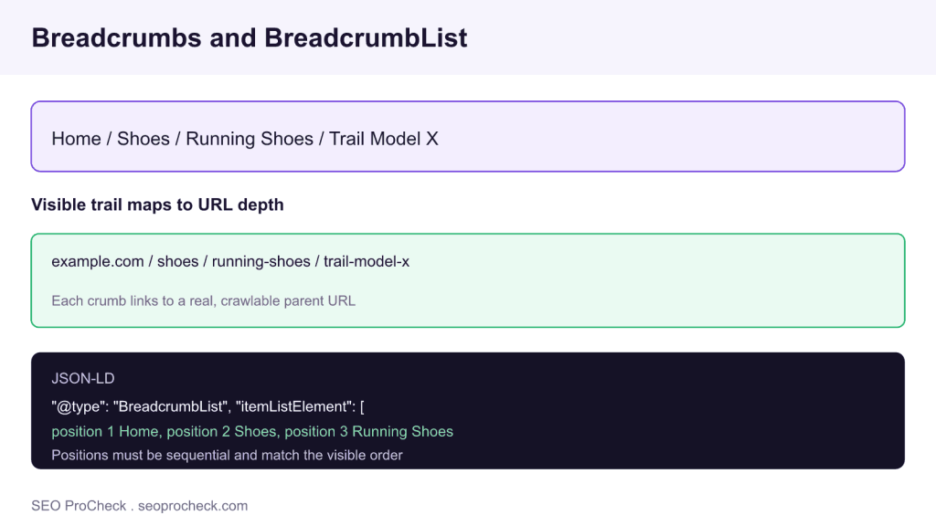Click the shoes URL segment
This screenshot has height=526, width=936.
click(178, 261)
